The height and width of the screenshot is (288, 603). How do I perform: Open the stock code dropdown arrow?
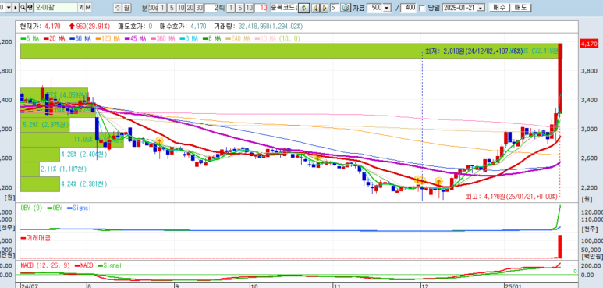pos(9,7)
